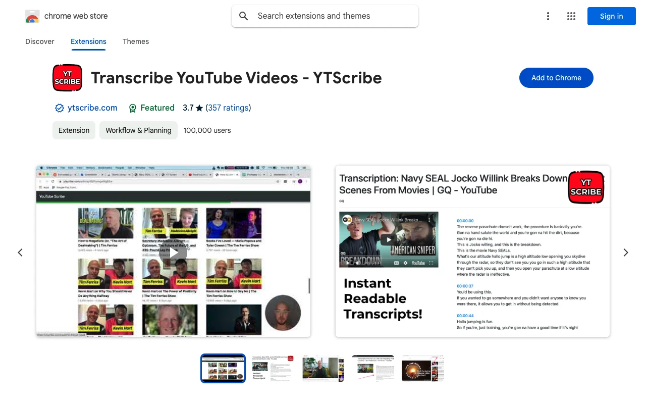Open the Google apps grid

point(571,16)
